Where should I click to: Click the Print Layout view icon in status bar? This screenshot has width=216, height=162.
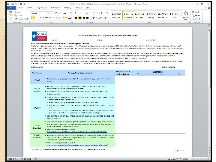[169, 159]
